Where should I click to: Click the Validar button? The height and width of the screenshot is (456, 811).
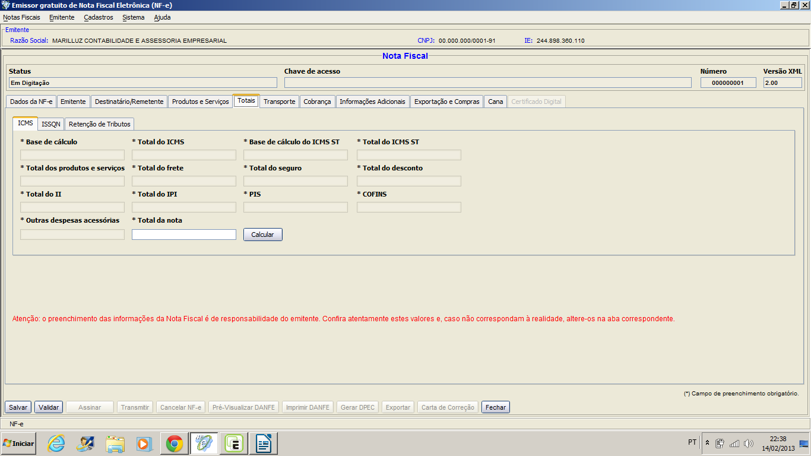click(49, 407)
